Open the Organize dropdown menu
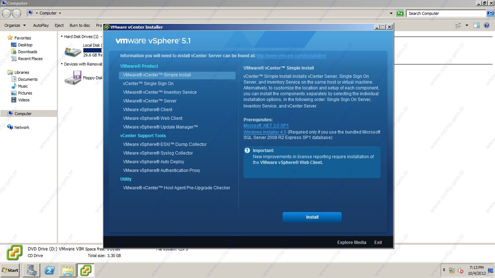This screenshot has width=495, height=278. (15, 25)
